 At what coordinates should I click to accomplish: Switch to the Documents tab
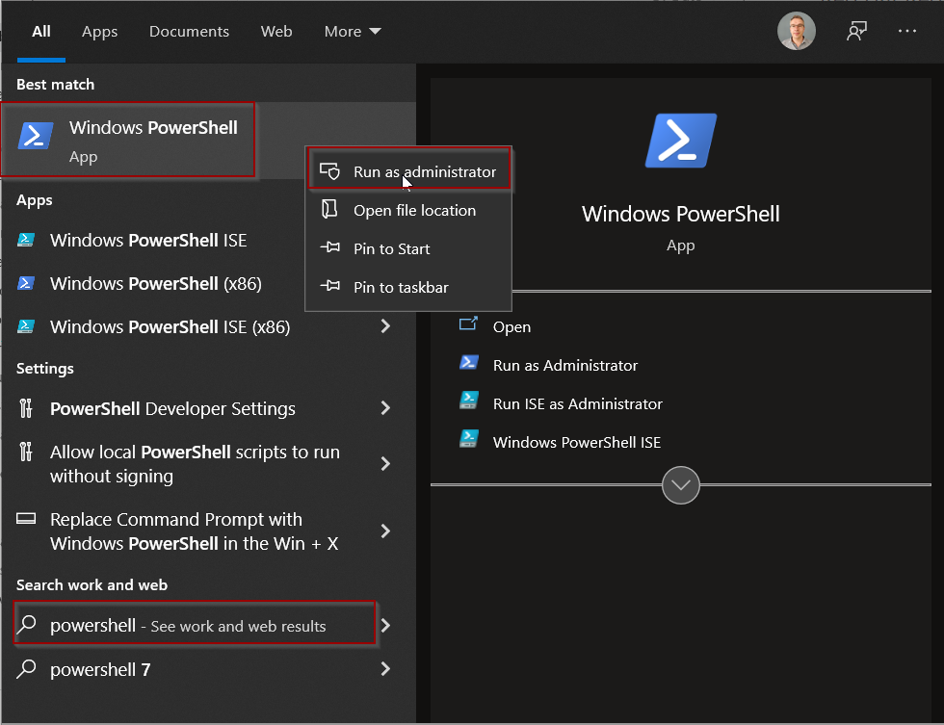[189, 31]
